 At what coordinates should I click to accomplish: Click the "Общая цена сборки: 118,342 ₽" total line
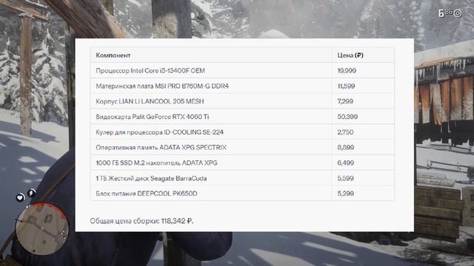pos(141,221)
